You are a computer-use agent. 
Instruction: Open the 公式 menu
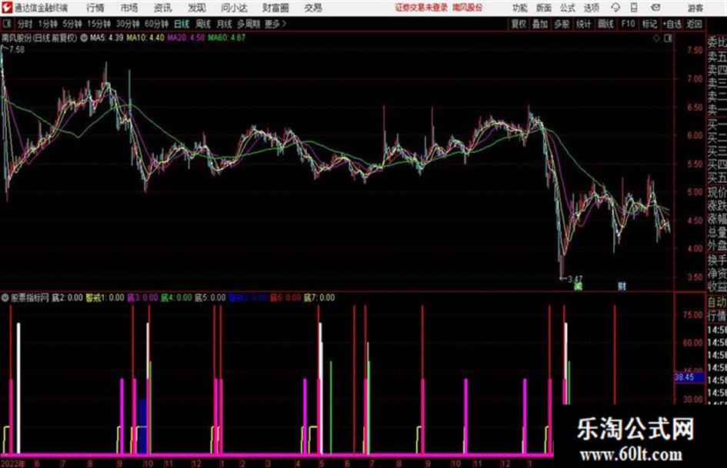(568, 8)
